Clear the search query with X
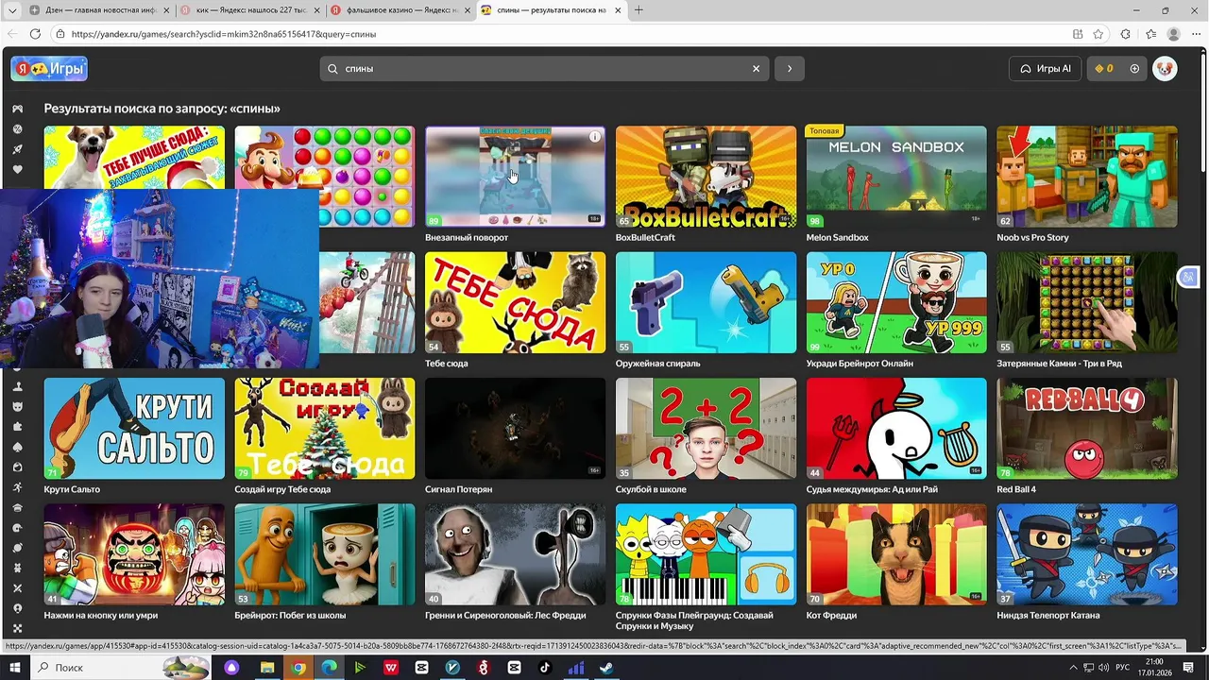Screen dimensions: 1209x680 [x=756, y=69]
